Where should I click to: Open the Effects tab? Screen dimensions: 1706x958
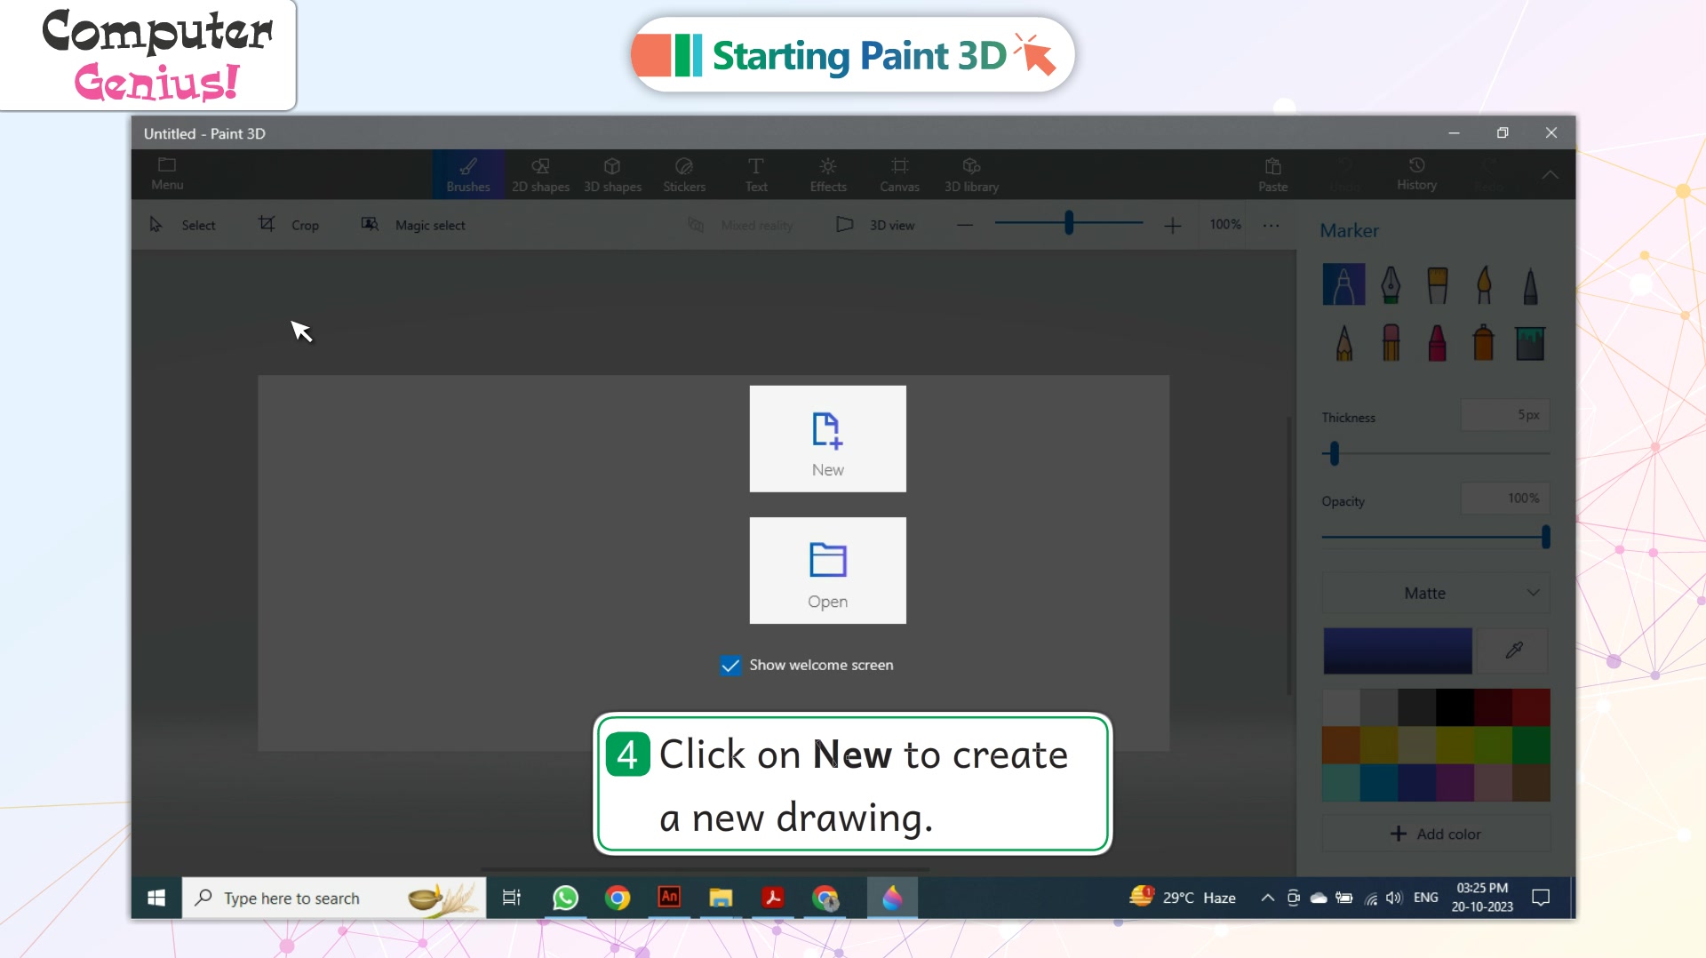pyautogui.click(x=828, y=174)
